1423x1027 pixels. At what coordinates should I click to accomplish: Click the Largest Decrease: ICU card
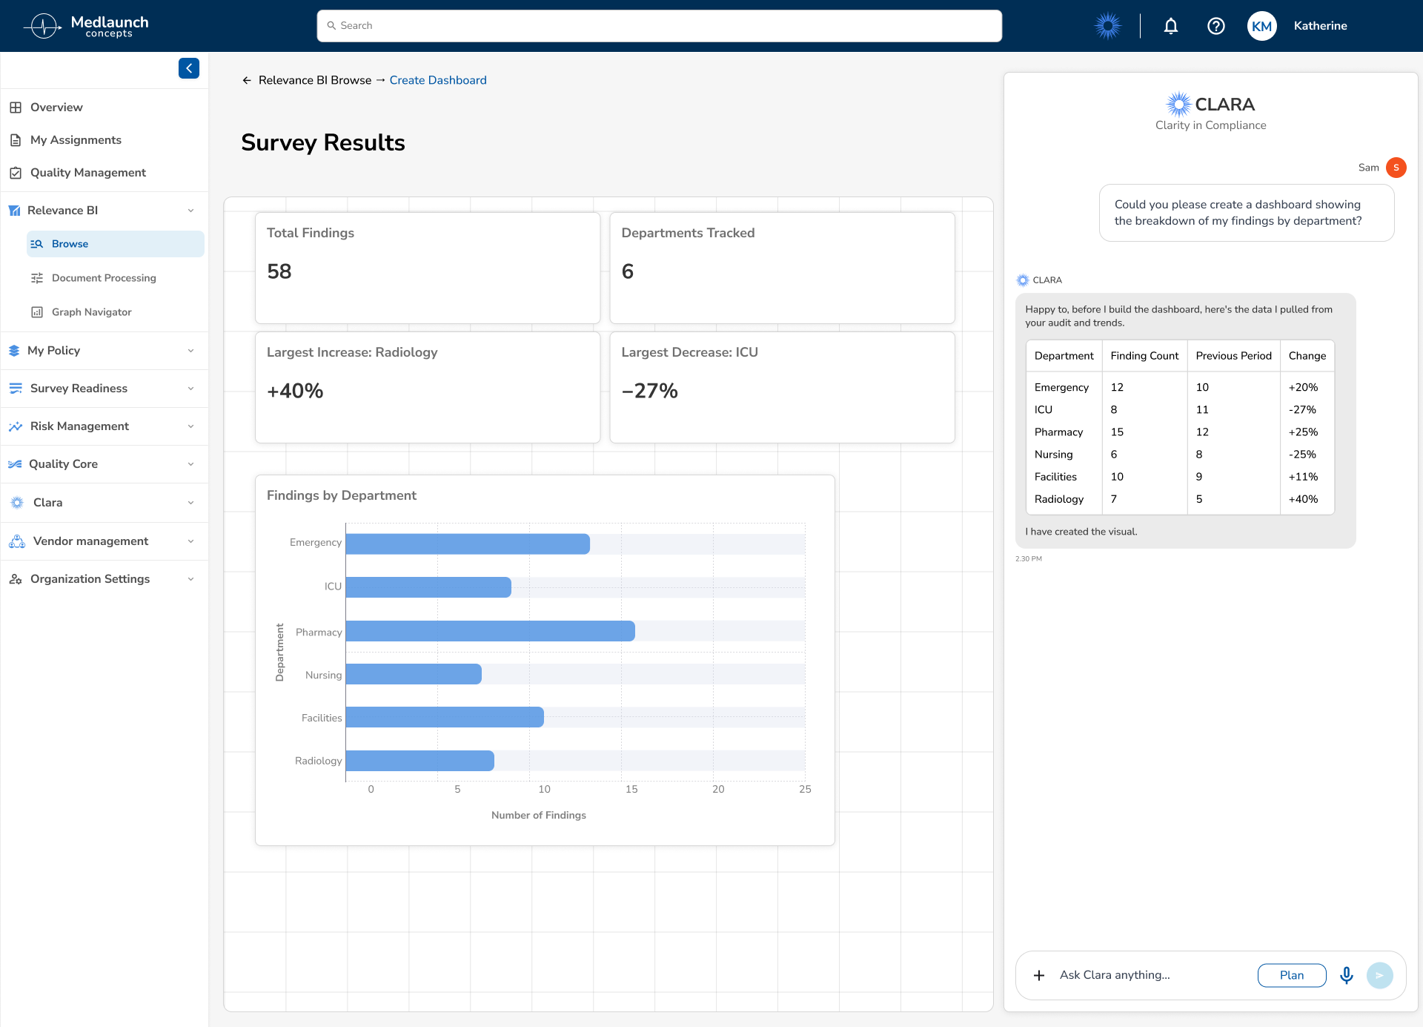tap(782, 387)
